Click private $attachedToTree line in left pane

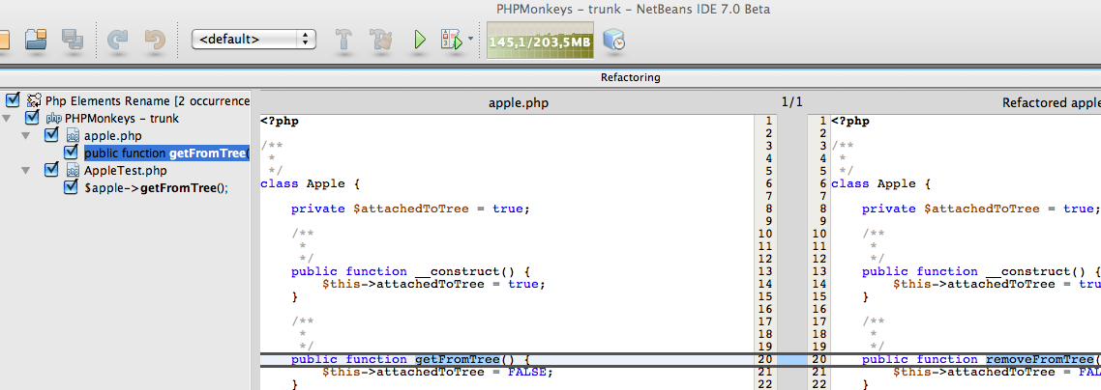[410, 209]
